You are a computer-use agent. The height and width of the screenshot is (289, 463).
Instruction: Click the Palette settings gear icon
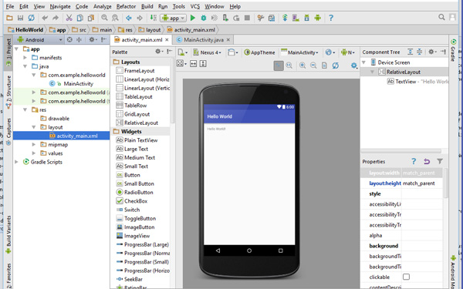click(x=158, y=52)
